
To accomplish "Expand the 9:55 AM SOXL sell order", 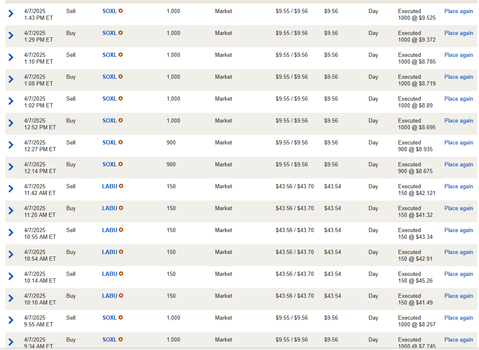I will click(11, 321).
